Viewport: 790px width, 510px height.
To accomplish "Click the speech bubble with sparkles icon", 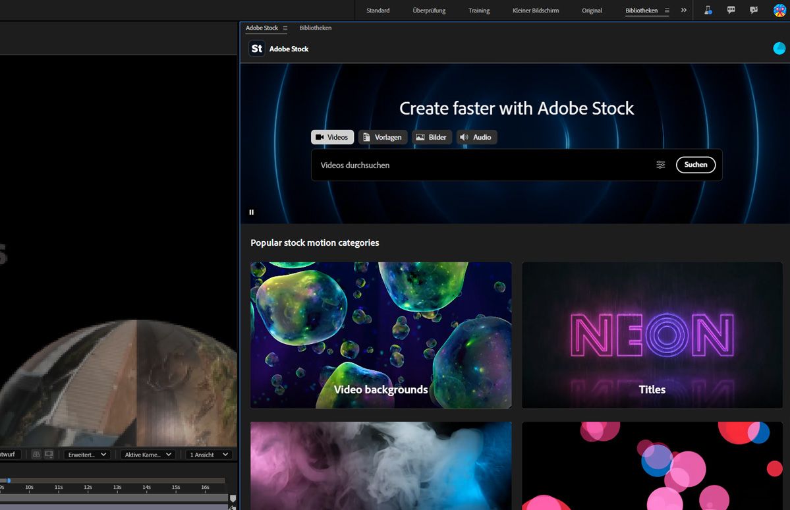I will coord(754,10).
